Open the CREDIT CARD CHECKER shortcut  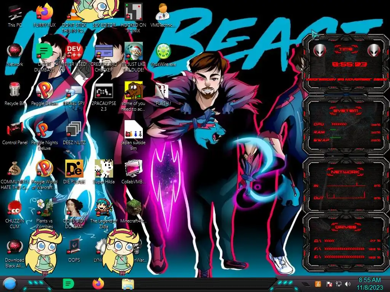(x=104, y=58)
